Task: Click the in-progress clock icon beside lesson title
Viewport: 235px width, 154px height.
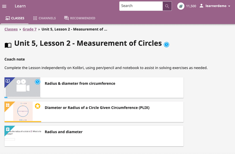Action: click(167, 45)
